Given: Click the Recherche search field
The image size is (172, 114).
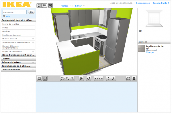Looking at the screenshot, I should [15, 12].
